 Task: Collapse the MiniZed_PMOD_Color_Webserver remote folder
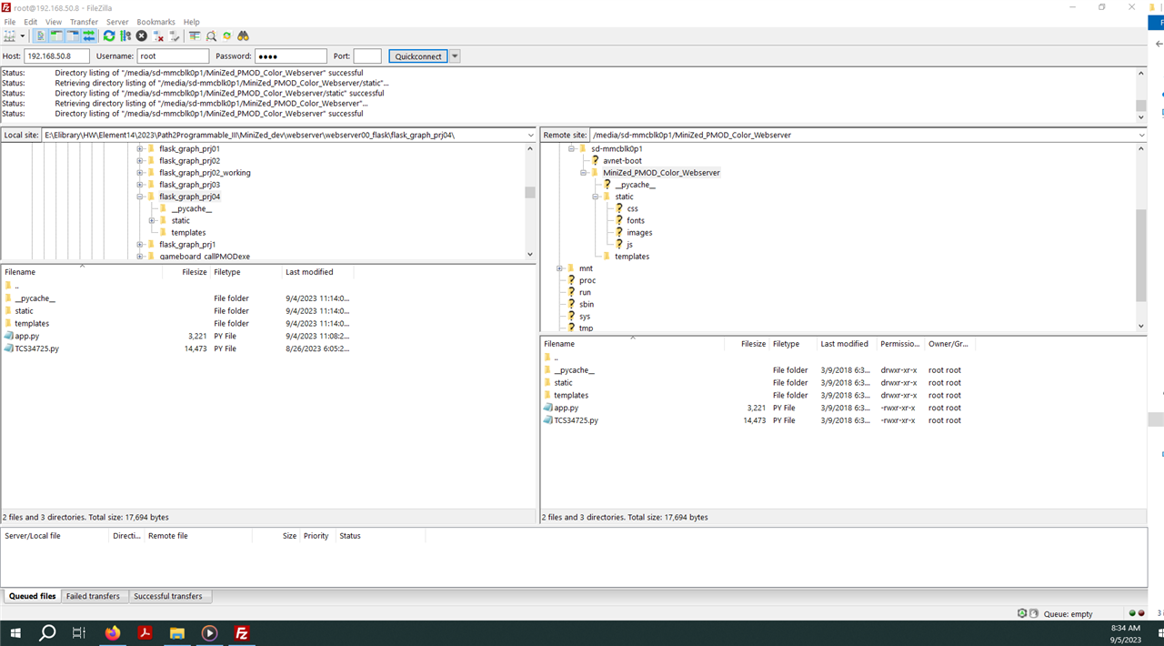click(x=583, y=172)
